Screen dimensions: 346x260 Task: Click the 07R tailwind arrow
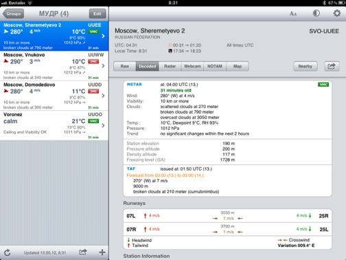[145, 229]
